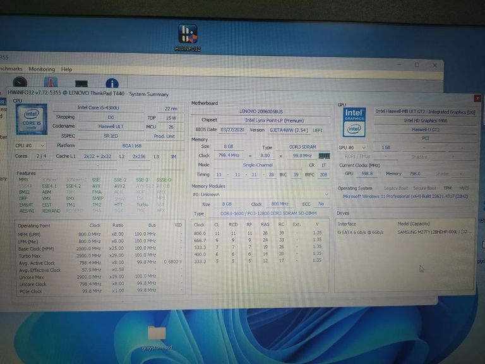Click the SAMSUNG MZ7TY128HDHP drive model

click(434, 232)
